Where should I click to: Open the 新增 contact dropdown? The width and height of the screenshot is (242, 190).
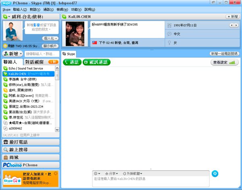13,54
